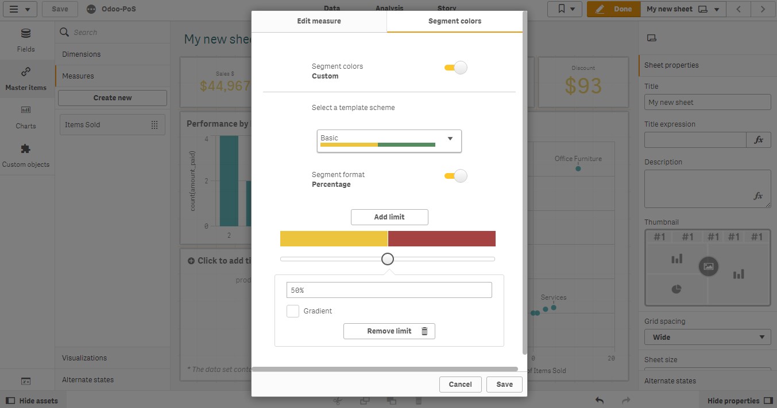Image resolution: width=777 pixels, height=408 pixels.
Task: Click the 50% limit input field
Action: coord(389,289)
